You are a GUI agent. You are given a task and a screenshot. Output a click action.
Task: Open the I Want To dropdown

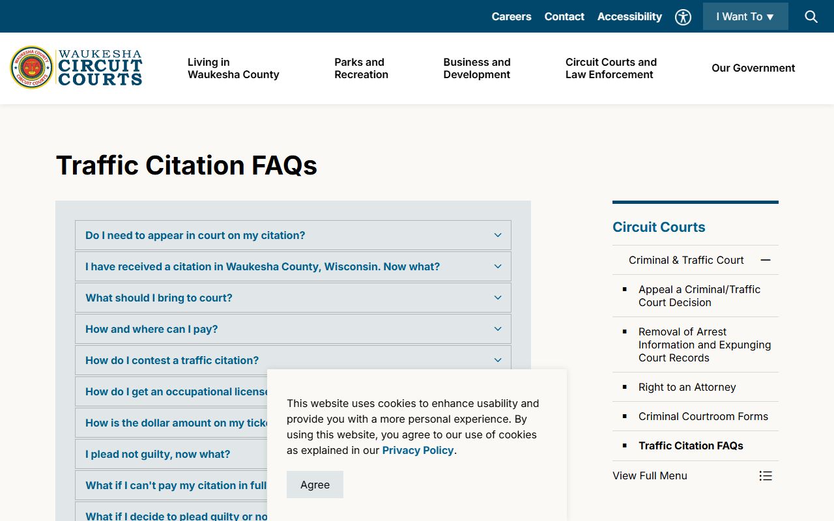tap(745, 16)
